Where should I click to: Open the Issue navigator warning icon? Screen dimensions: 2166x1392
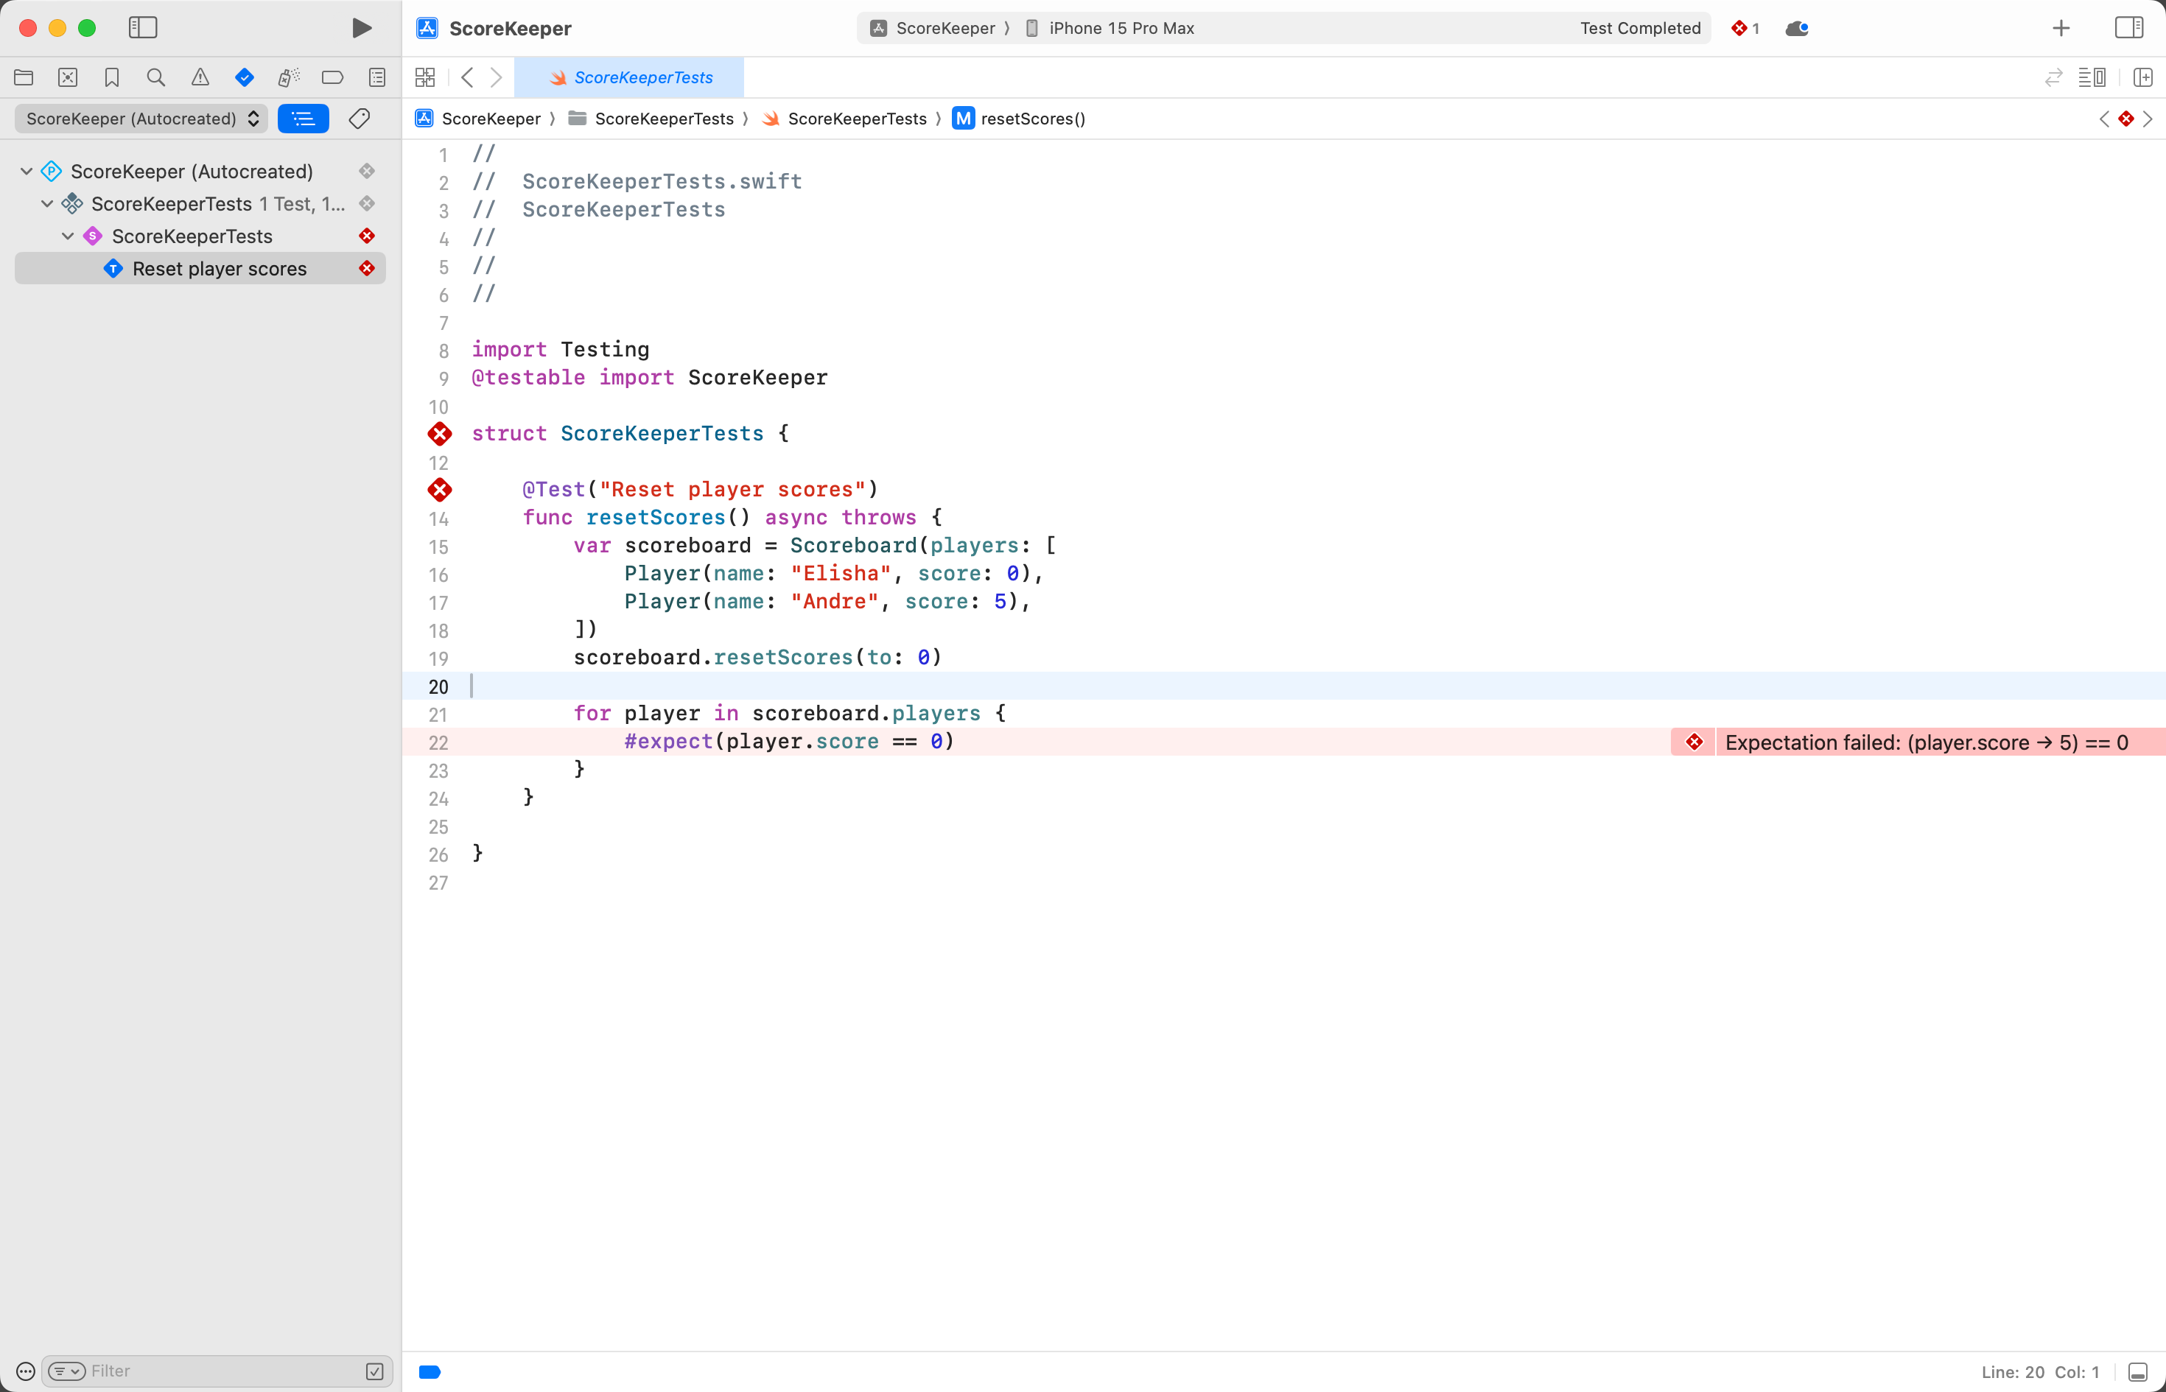tap(200, 78)
